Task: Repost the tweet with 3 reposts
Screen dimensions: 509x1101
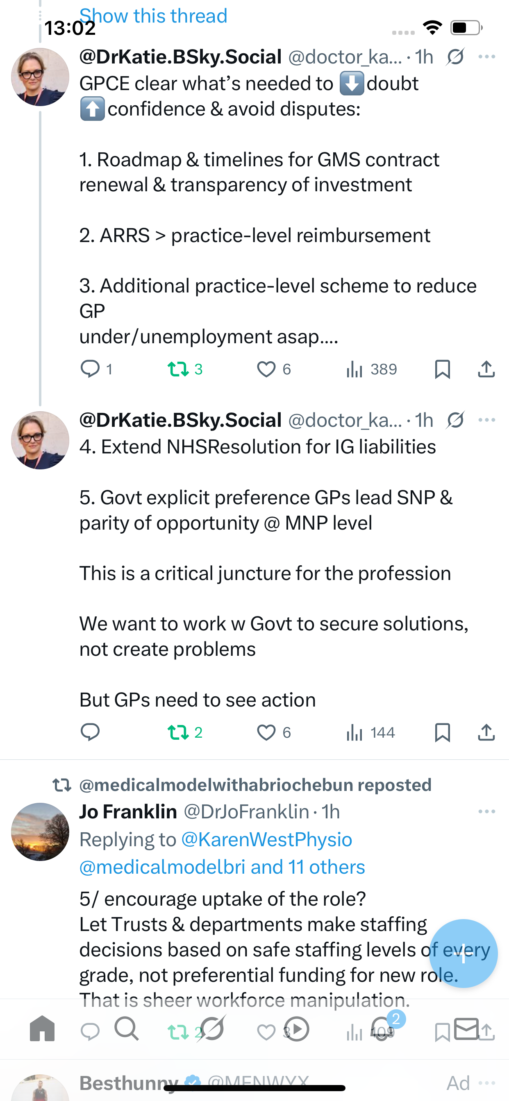Action: 178,369
